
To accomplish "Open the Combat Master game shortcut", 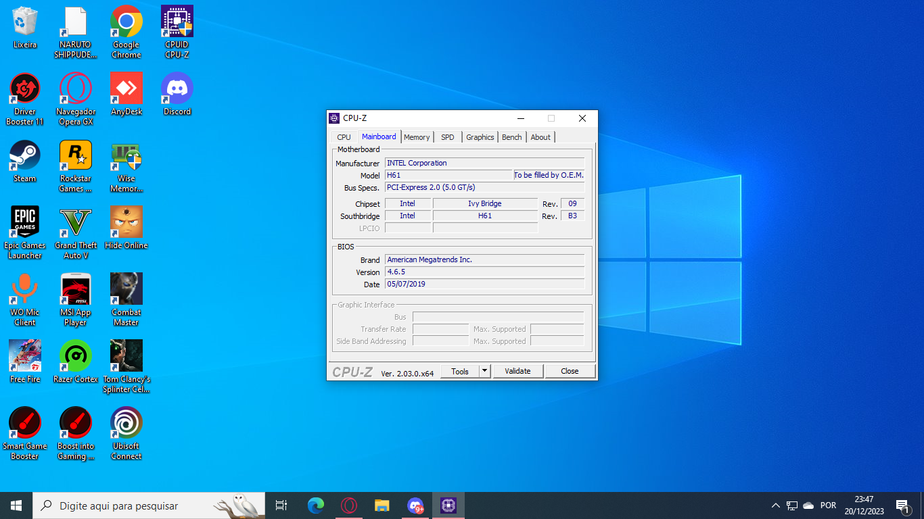I will click(x=126, y=300).
